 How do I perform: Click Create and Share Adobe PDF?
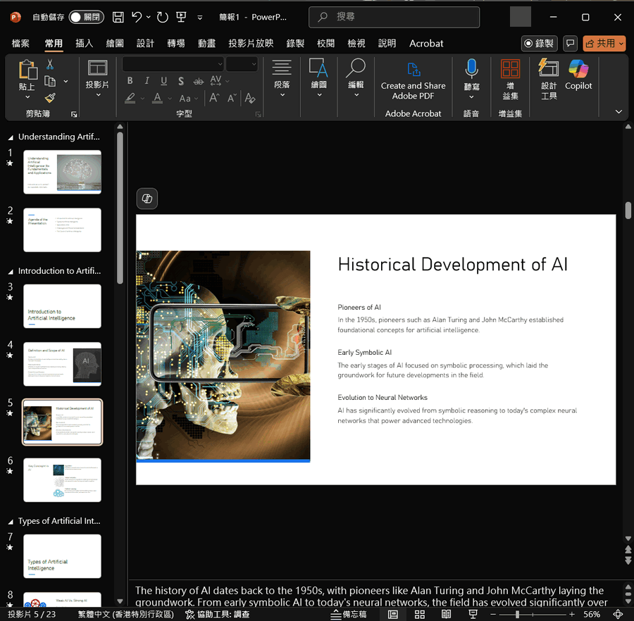tap(413, 80)
